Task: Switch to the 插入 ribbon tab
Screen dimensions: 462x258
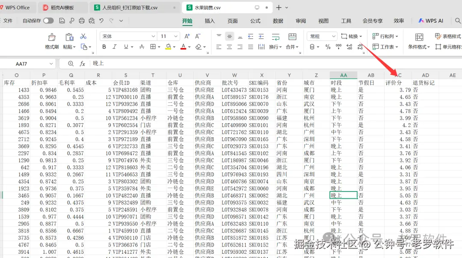Action: pos(210,21)
